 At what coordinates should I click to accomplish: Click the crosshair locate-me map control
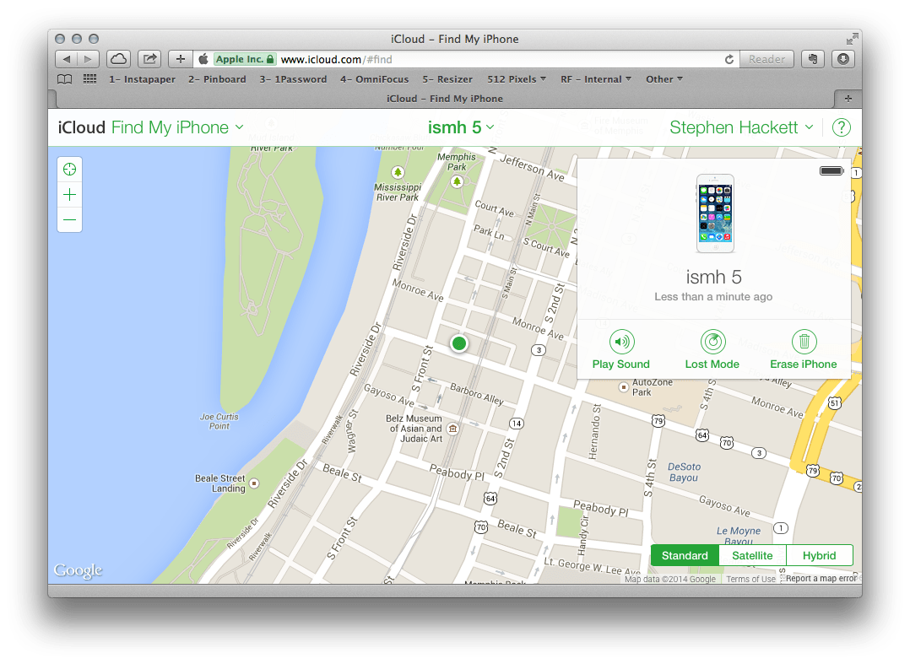(69, 169)
